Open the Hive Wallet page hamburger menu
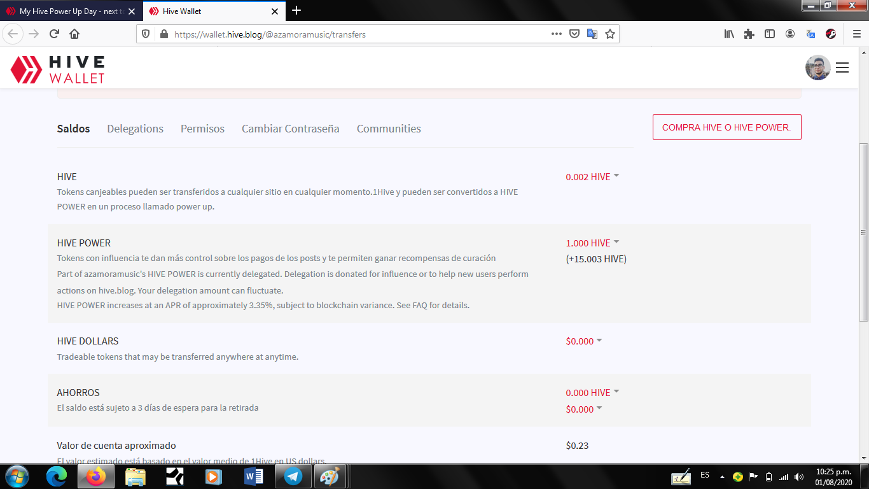This screenshot has height=489, width=869. [842, 67]
